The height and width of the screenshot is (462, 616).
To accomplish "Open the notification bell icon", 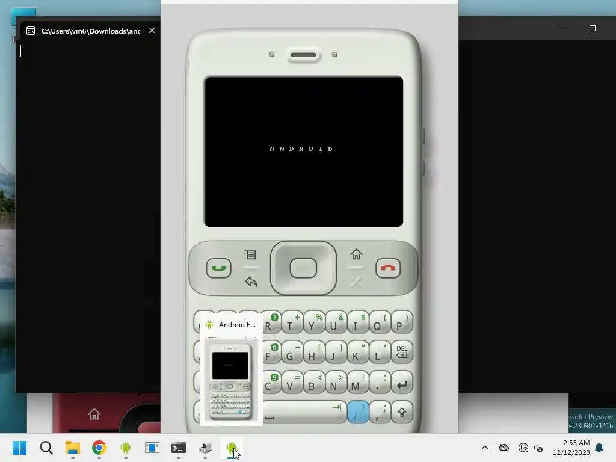I will coord(599,448).
